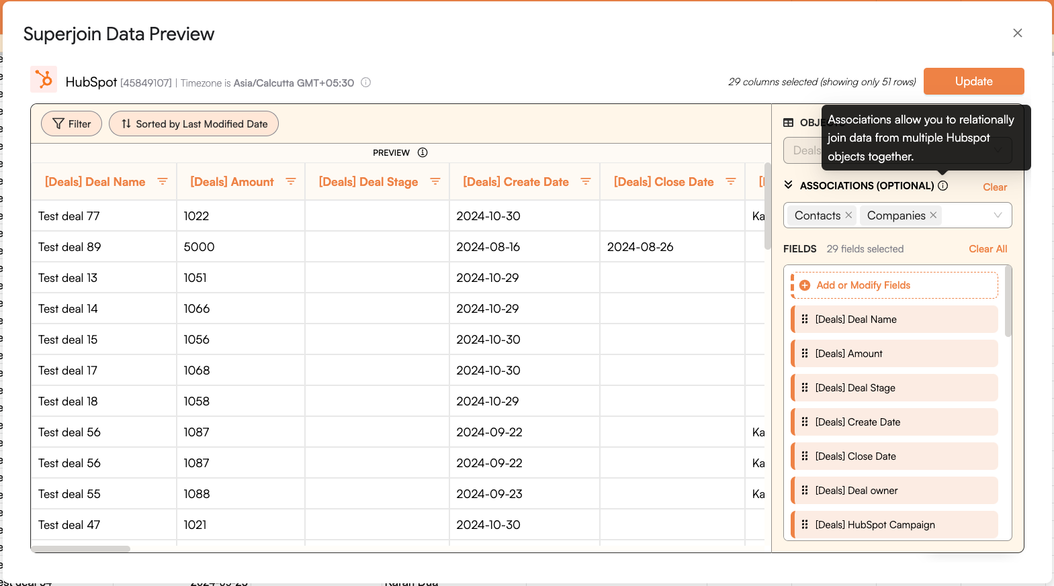Select the [Deals] HubSpot Campaign field item
Viewport: 1054px width, 586px height.
point(895,524)
